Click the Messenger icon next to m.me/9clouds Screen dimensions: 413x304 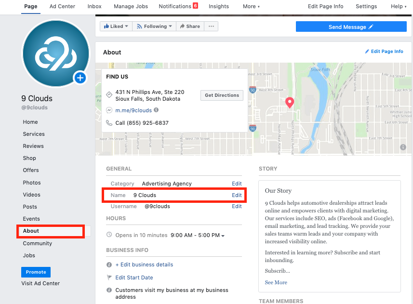click(x=109, y=110)
